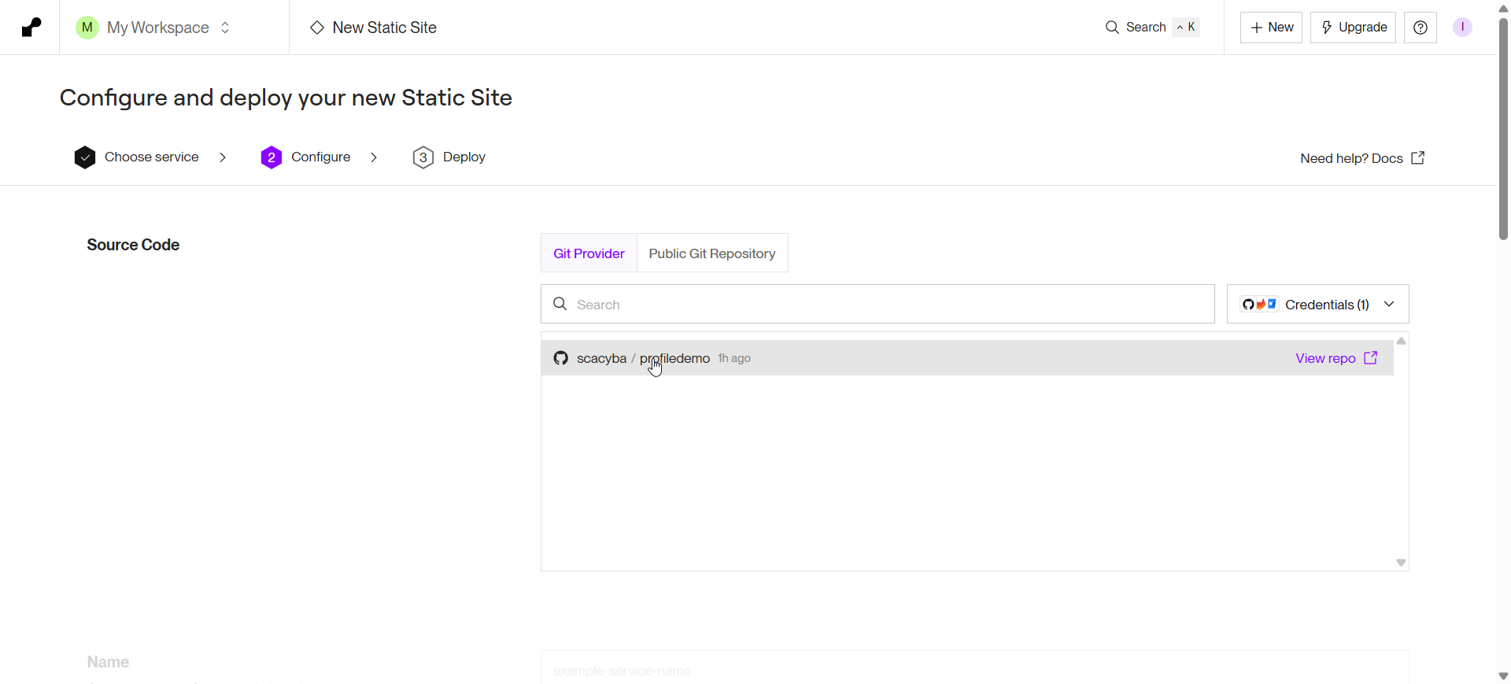Select the scacyba / profiledemo repository
Screen dimensions: 1511x684
tap(967, 358)
